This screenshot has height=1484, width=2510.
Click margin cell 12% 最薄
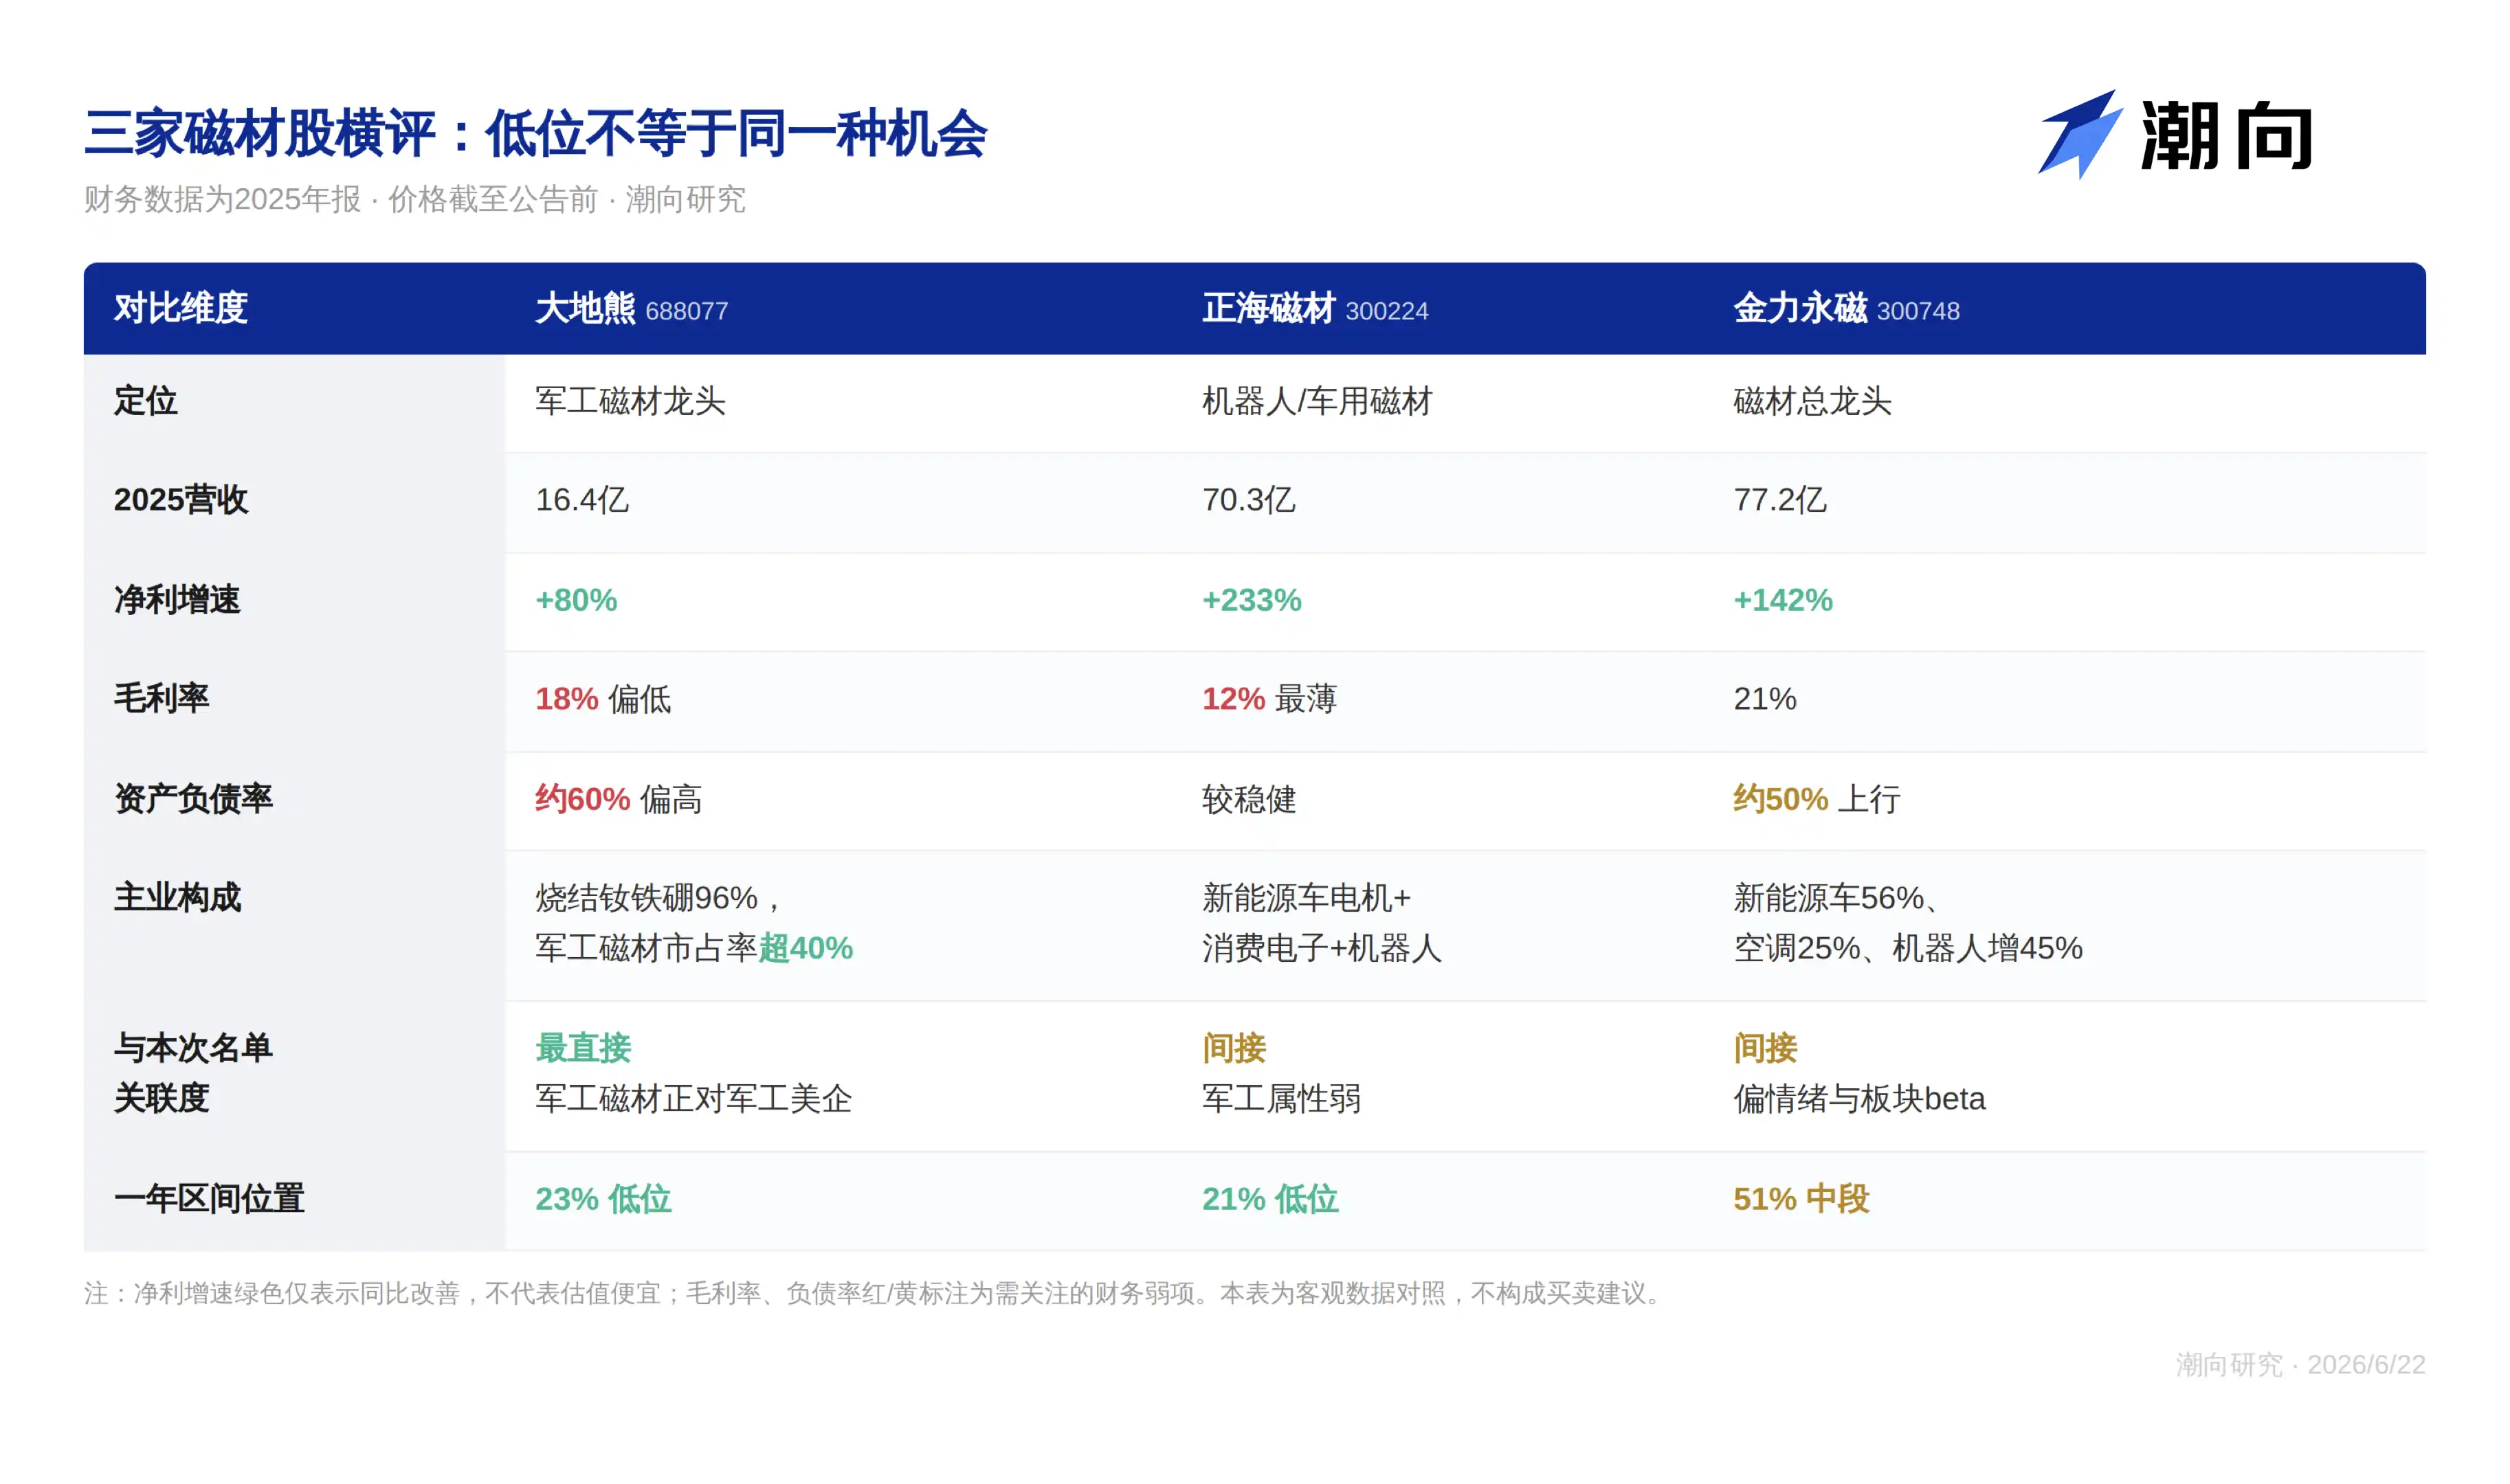pos(1269,699)
